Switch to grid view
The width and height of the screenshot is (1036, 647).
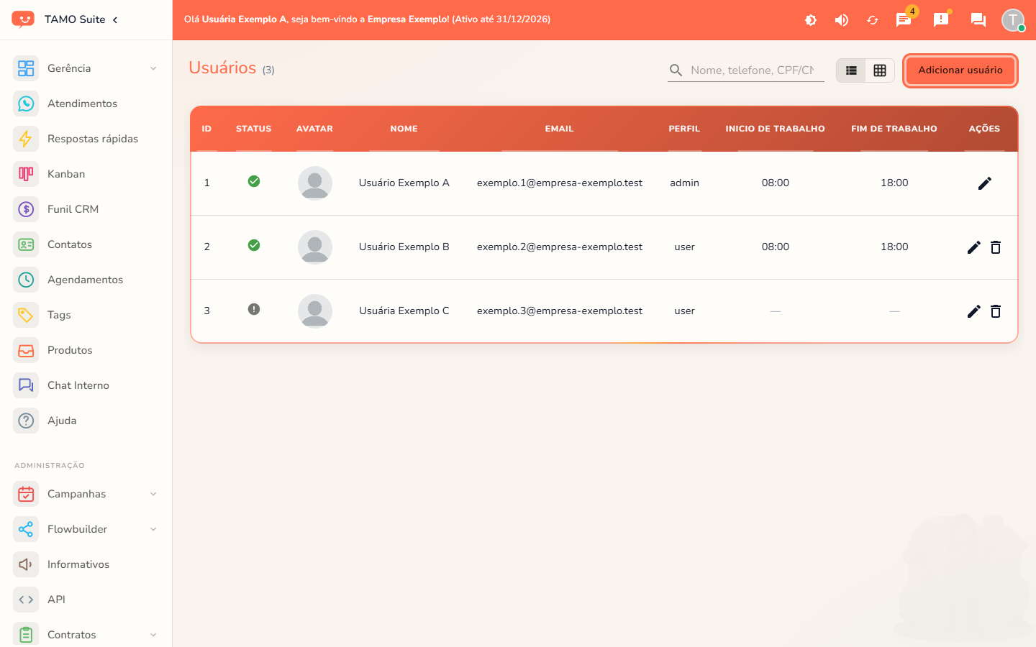pyautogui.click(x=880, y=70)
